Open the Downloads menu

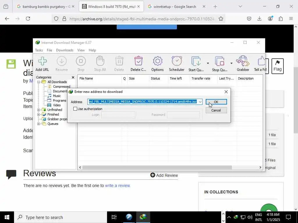click(65, 50)
